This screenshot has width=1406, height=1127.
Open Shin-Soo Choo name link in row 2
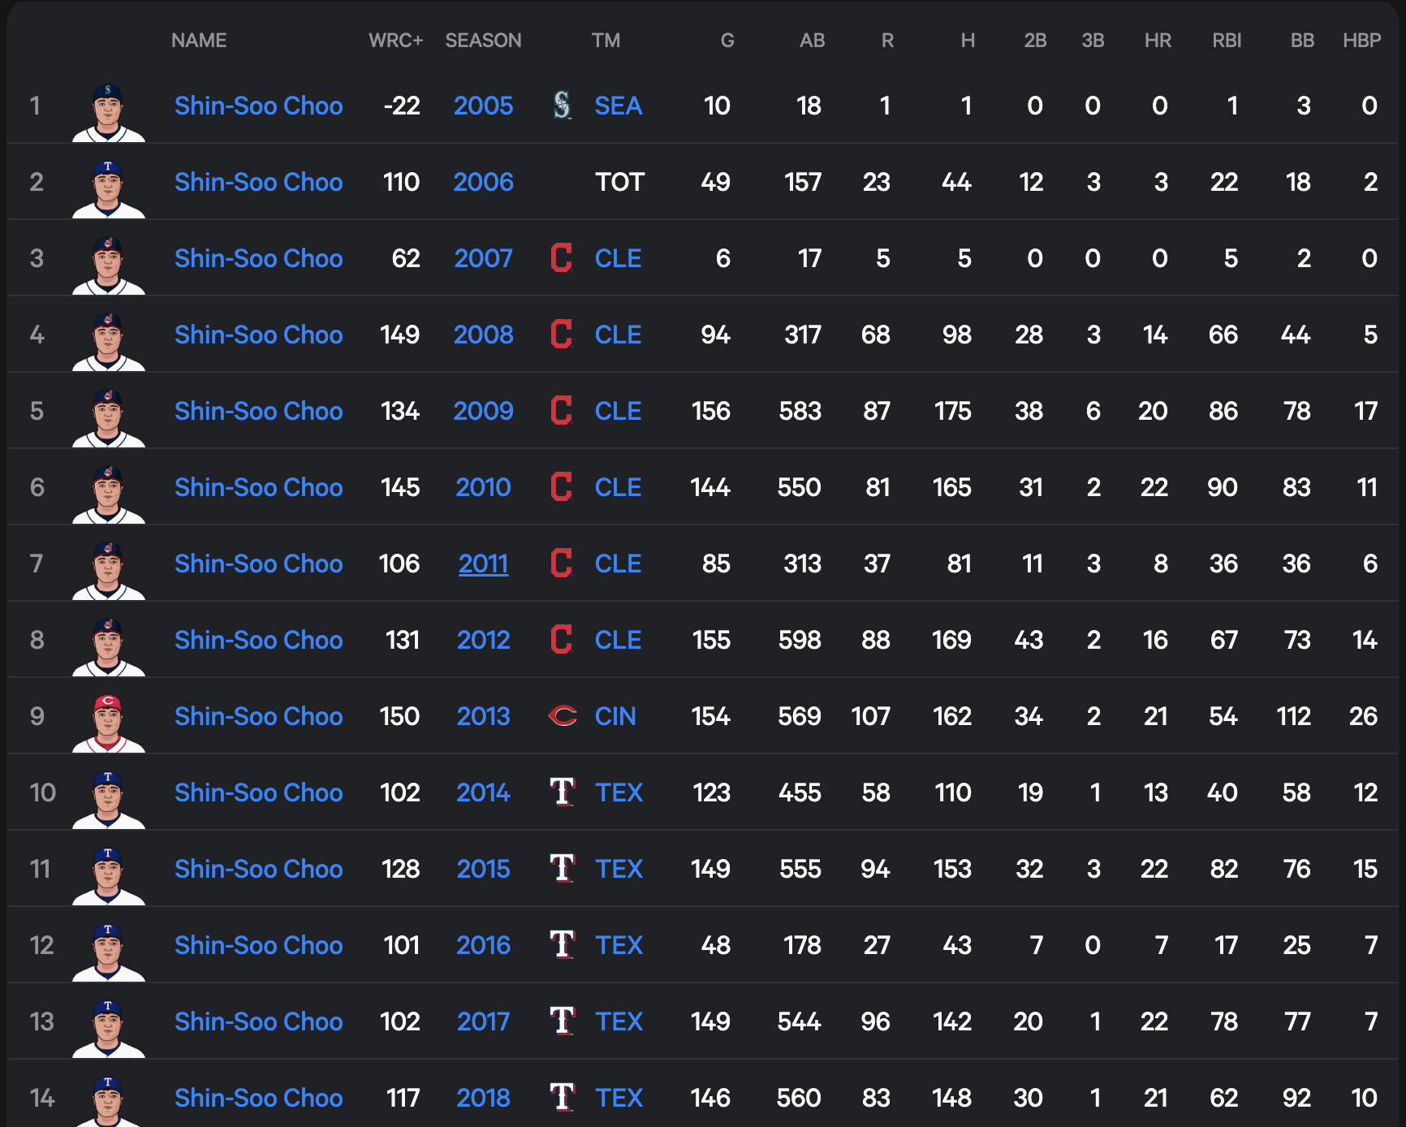click(x=258, y=182)
